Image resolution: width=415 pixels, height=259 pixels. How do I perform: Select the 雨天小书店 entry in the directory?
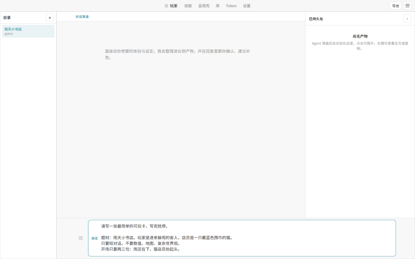28,31
